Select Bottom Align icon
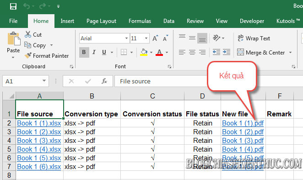 202,38
